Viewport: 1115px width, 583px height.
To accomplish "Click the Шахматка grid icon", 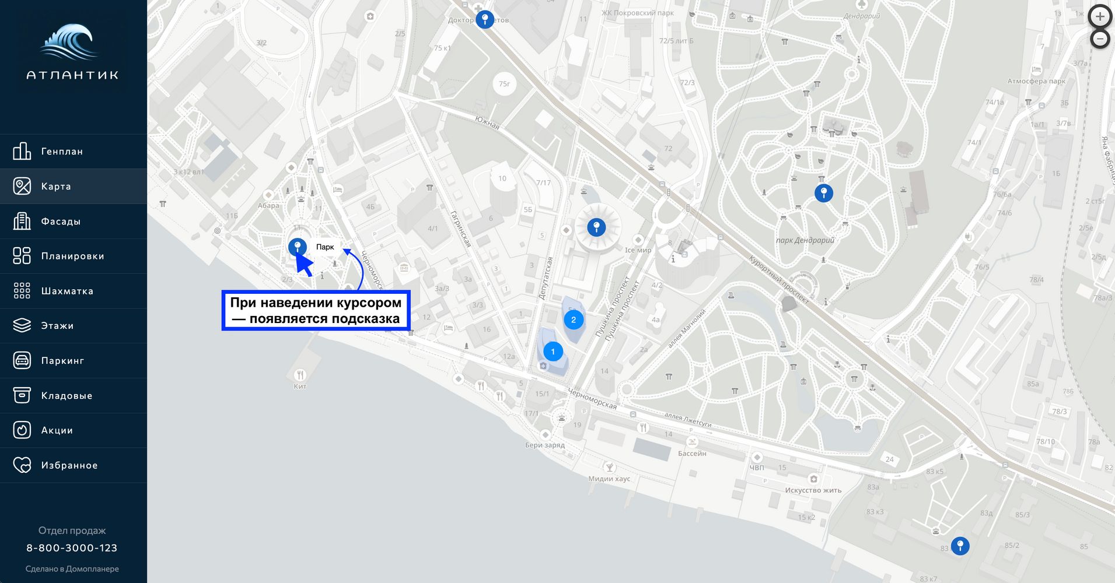I will pos(22,291).
